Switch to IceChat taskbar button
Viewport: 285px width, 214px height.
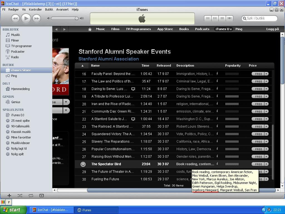[51, 210]
